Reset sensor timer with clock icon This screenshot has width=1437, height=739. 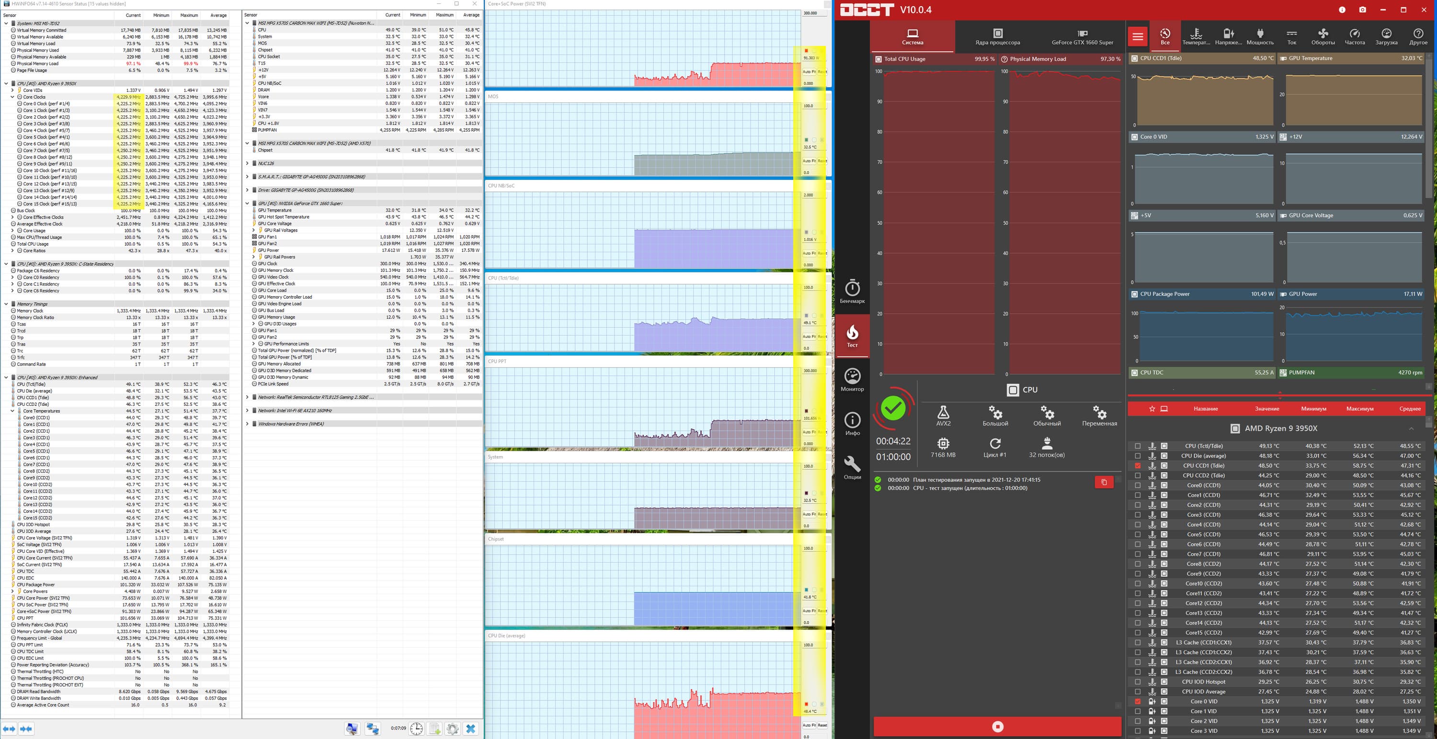[x=417, y=728]
